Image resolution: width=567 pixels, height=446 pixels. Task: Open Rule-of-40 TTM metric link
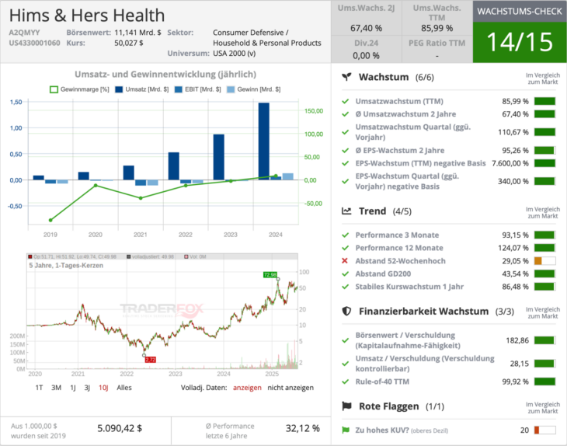click(x=382, y=382)
